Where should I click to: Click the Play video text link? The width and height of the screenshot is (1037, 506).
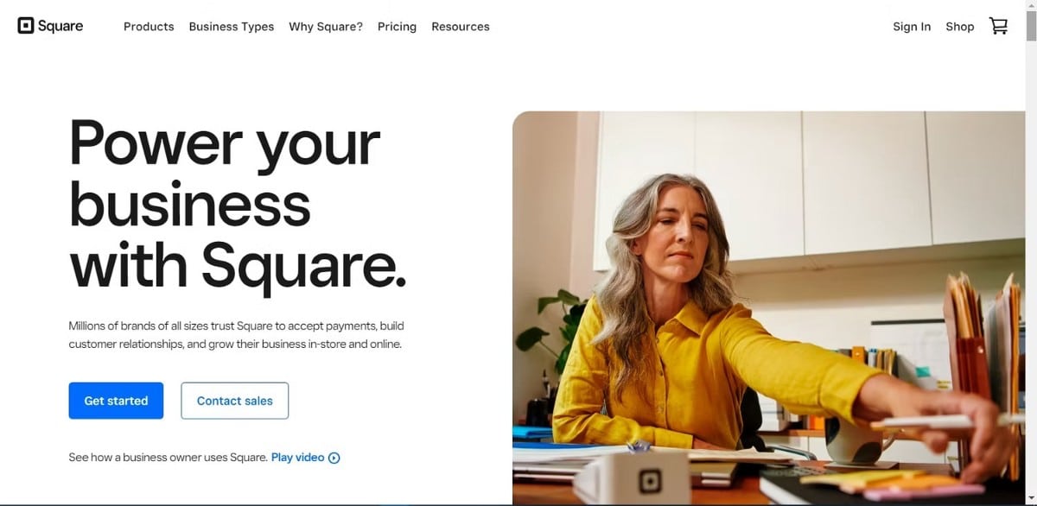pyautogui.click(x=298, y=458)
